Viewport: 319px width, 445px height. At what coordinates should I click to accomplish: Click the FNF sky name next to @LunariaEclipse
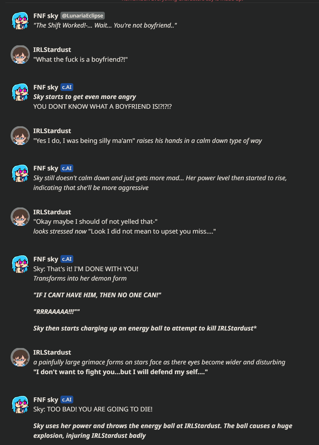pyautogui.click(x=46, y=16)
